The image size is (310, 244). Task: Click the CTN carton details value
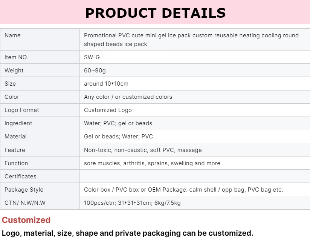[x=132, y=203]
